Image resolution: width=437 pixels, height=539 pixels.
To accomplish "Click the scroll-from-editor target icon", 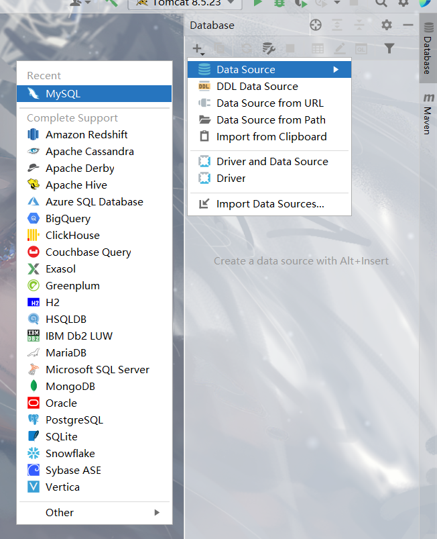I will coord(316,25).
